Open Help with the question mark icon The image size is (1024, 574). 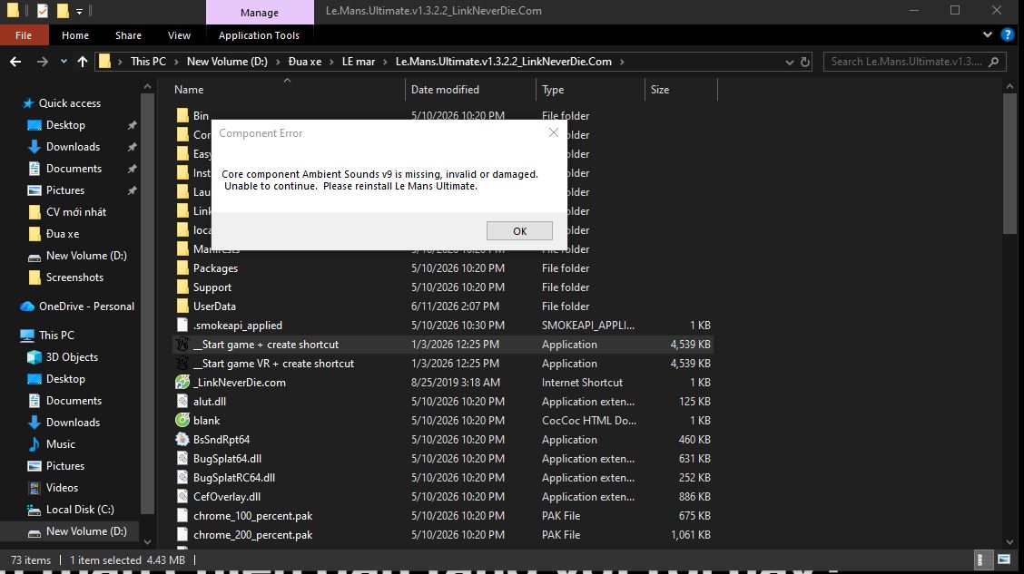pyautogui.click(x=1008, y=34)
